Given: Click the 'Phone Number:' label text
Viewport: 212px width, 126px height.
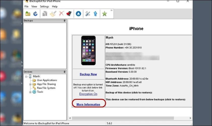Looking at the screenshot, I should pyautogui.click(x=115, y=48).
